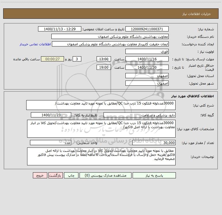Screen dimensions: 222x215
Task: Click the price validity time 19:00
Action: click(104, 67)
